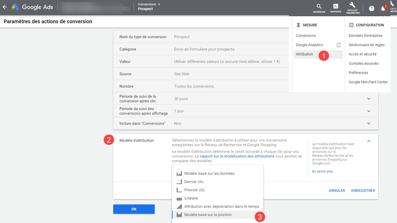Click icon beside Modèle basé sur les données

(179, 173)
